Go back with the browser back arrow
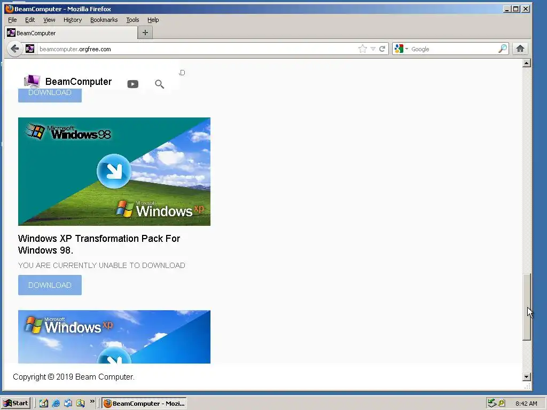 point(14,49)
